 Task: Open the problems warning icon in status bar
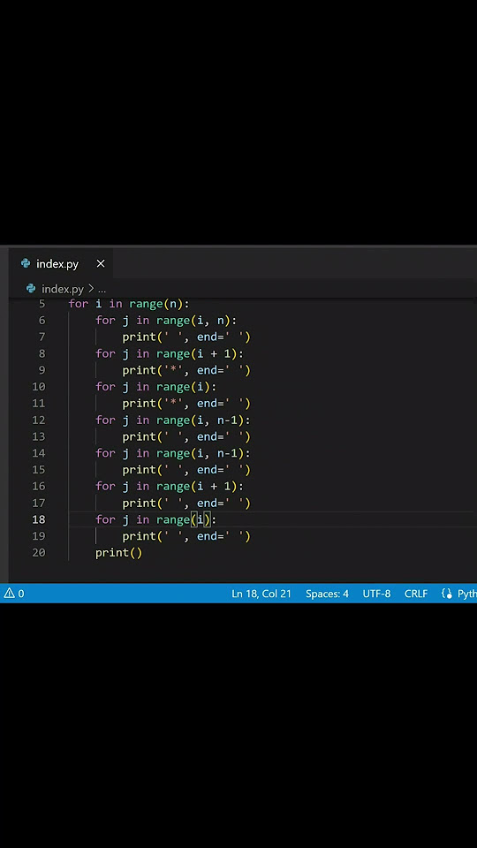tap(9, 594)
